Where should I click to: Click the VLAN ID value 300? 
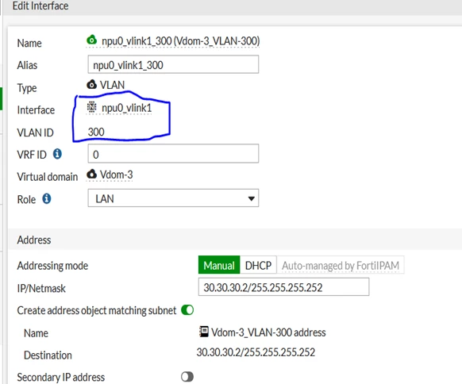pos(96,132)
